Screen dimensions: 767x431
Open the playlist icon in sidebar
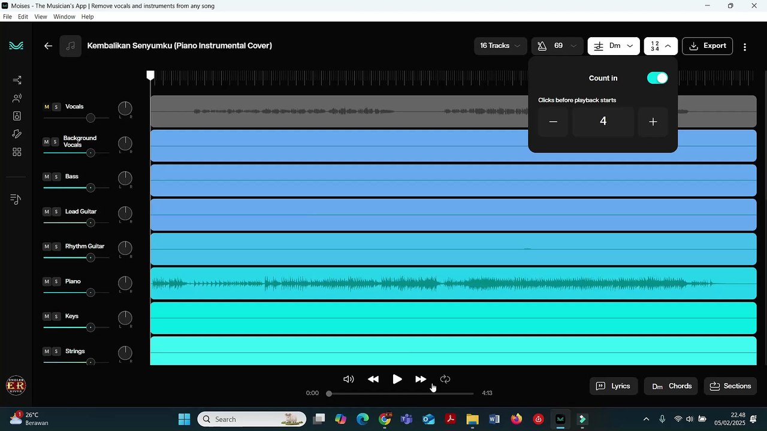click(16, 199)
